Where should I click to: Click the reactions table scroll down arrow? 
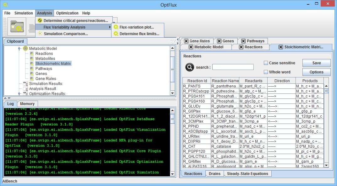[326, 165]
